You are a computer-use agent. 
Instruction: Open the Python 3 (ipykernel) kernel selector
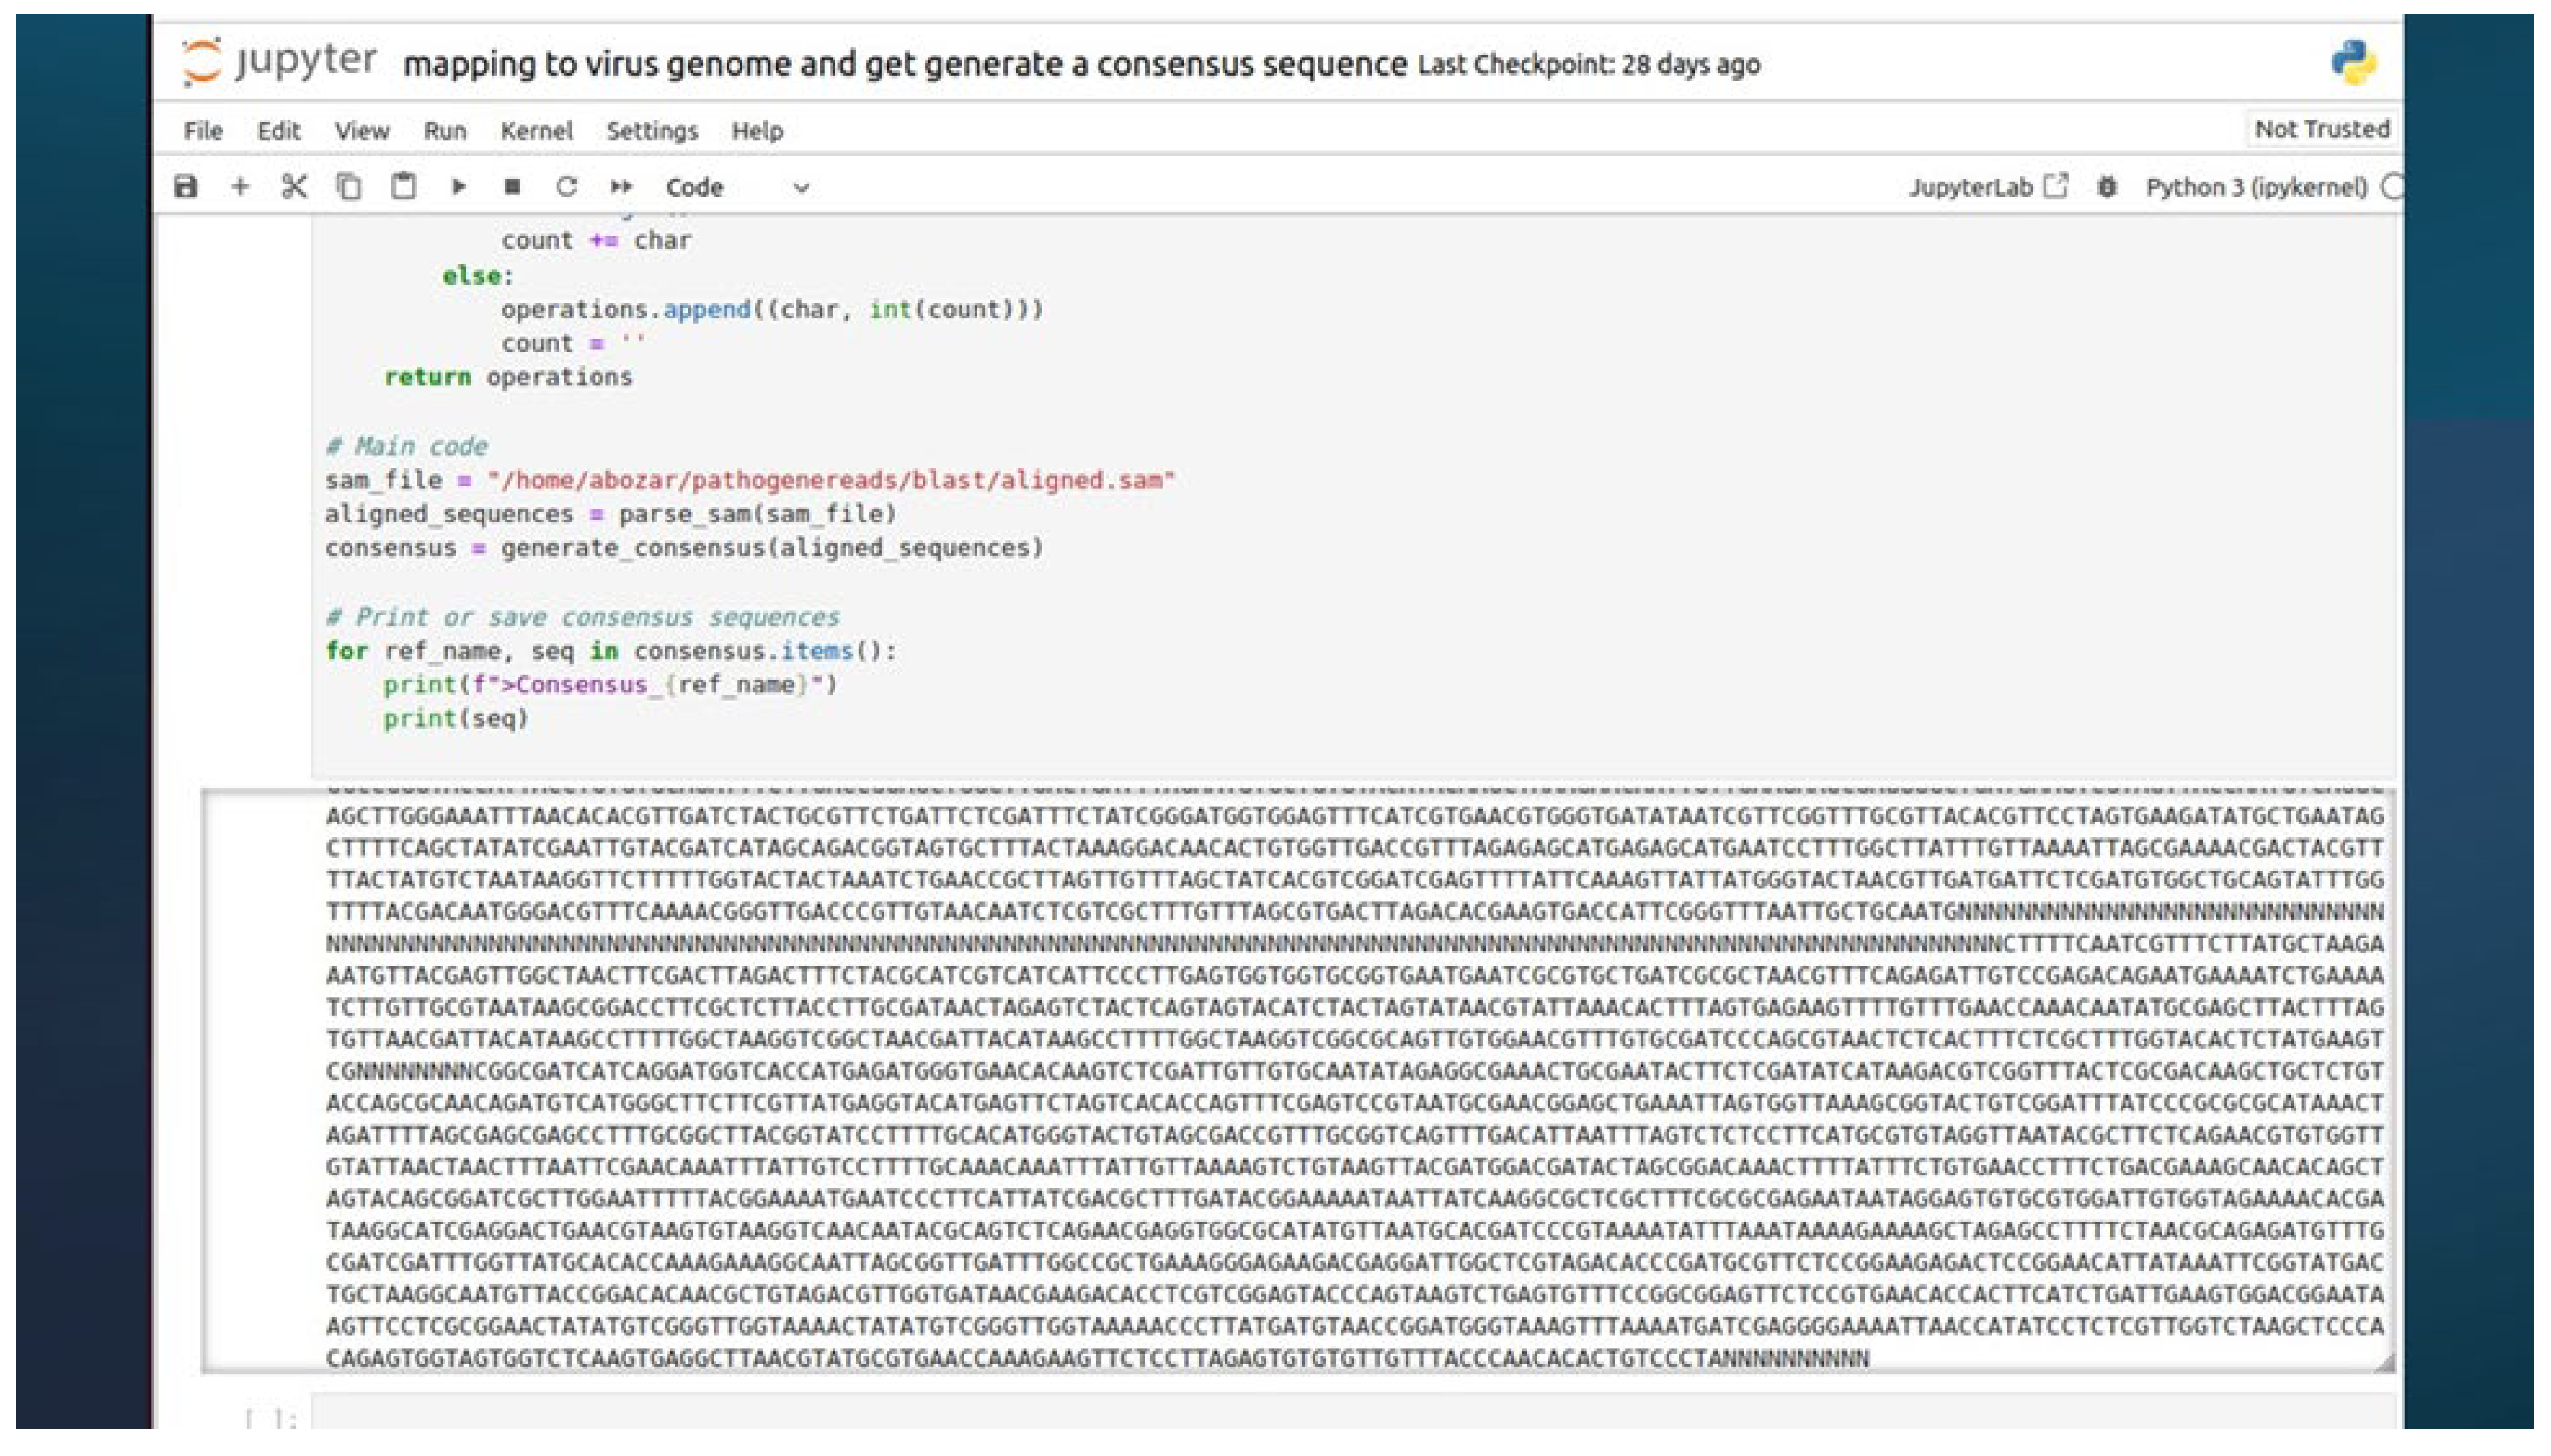(2255, 186)
